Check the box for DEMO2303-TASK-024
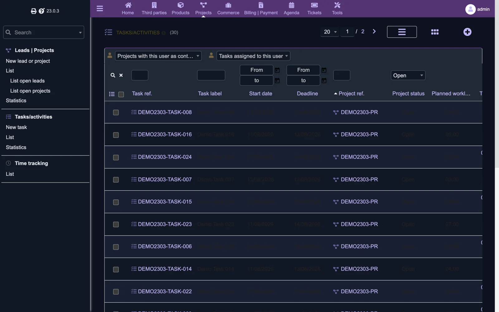This screenshot has height=312, width=499. coord(116,157)
